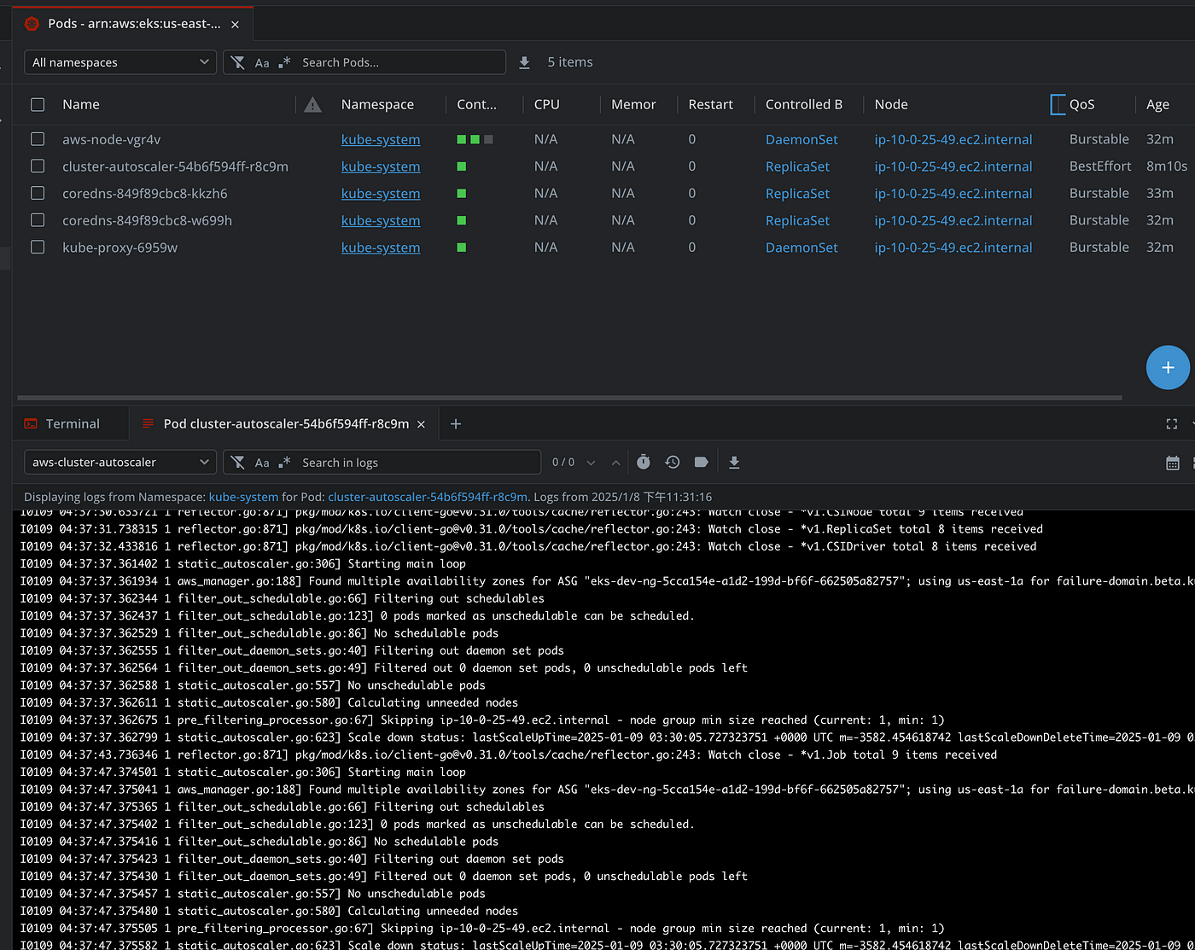Toggle case-sensitive Aa in Search Pods bar

coord(262,62)
